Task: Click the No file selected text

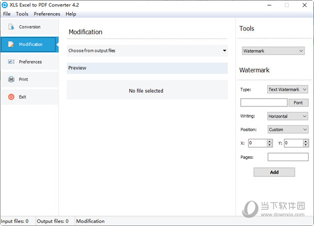Action: [146, 91]
